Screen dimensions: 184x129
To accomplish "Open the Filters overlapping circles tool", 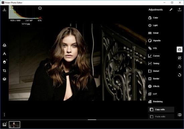I will (4, 45).
